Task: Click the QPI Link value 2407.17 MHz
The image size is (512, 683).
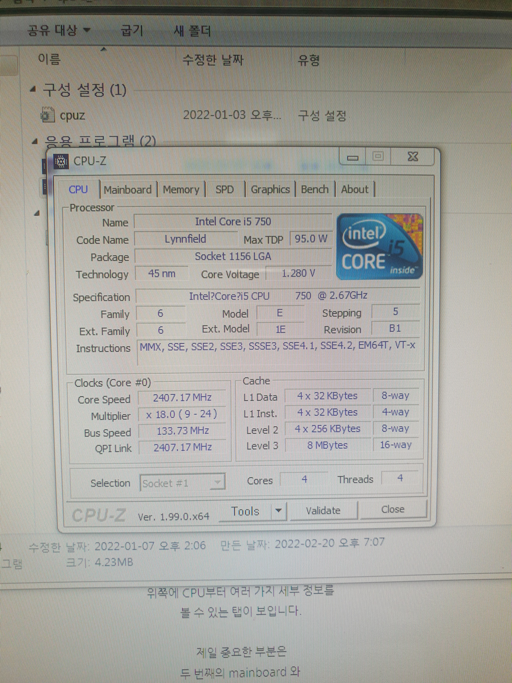Action: click(x=183, y=447)
